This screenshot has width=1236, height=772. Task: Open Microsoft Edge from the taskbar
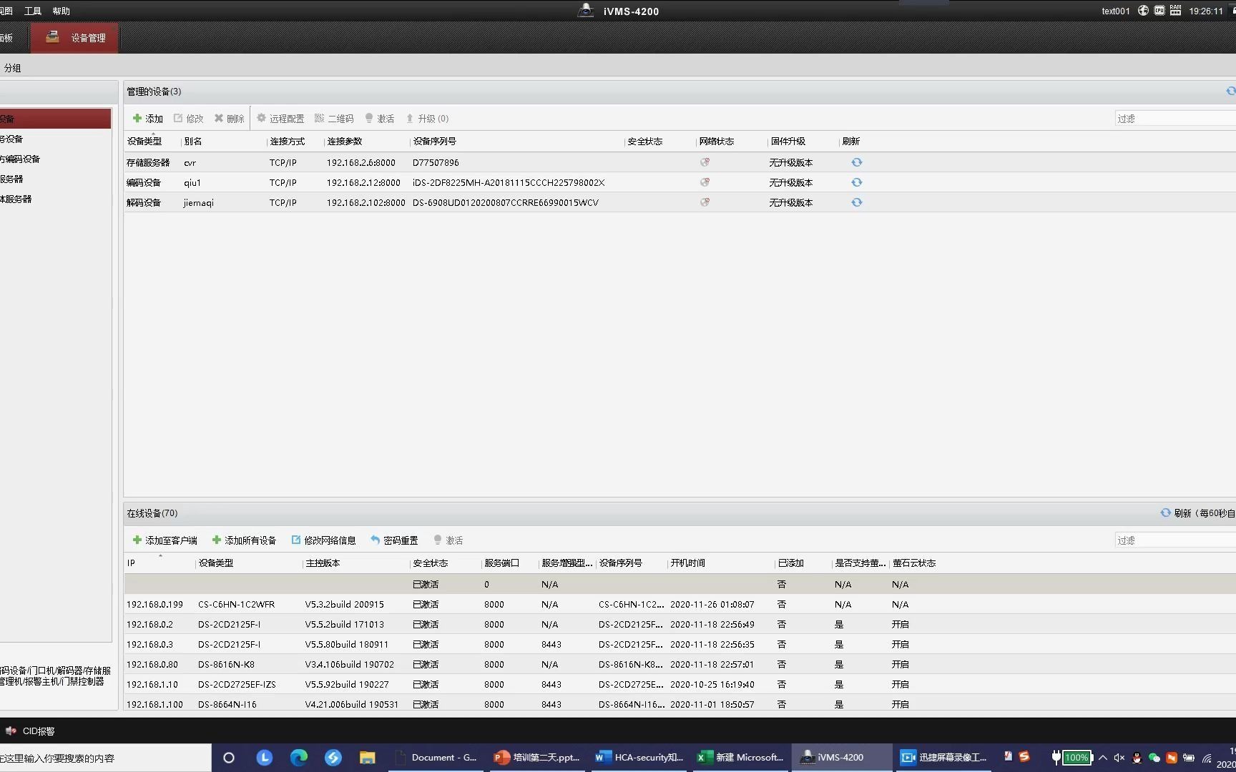pyautogui.click(x=298, y=758)
